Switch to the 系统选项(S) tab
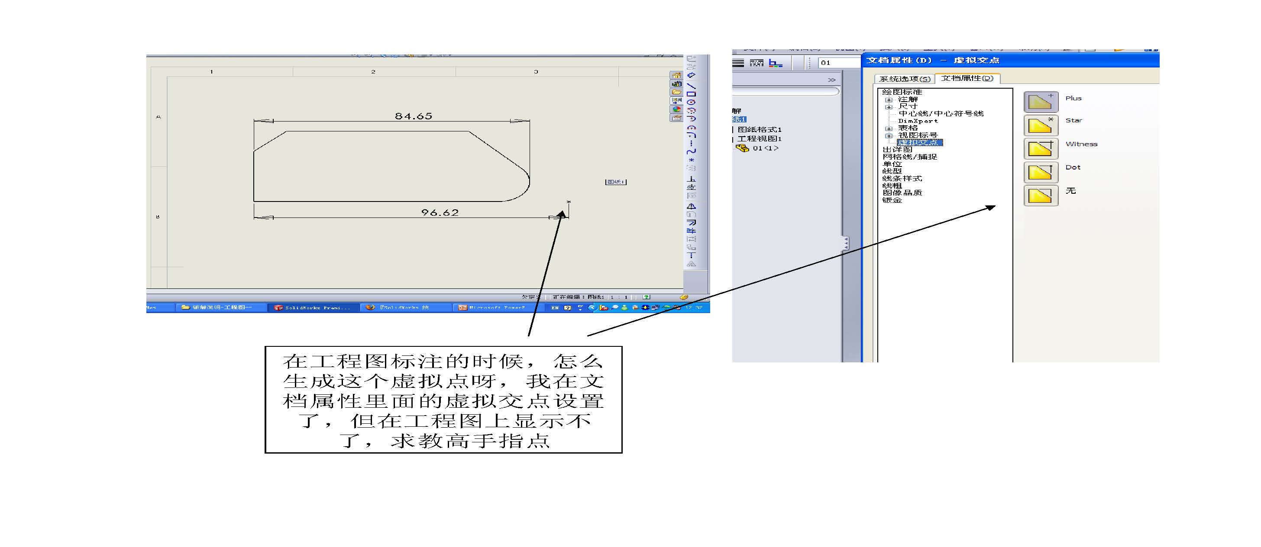1261x547 pixels. (904, 79)
